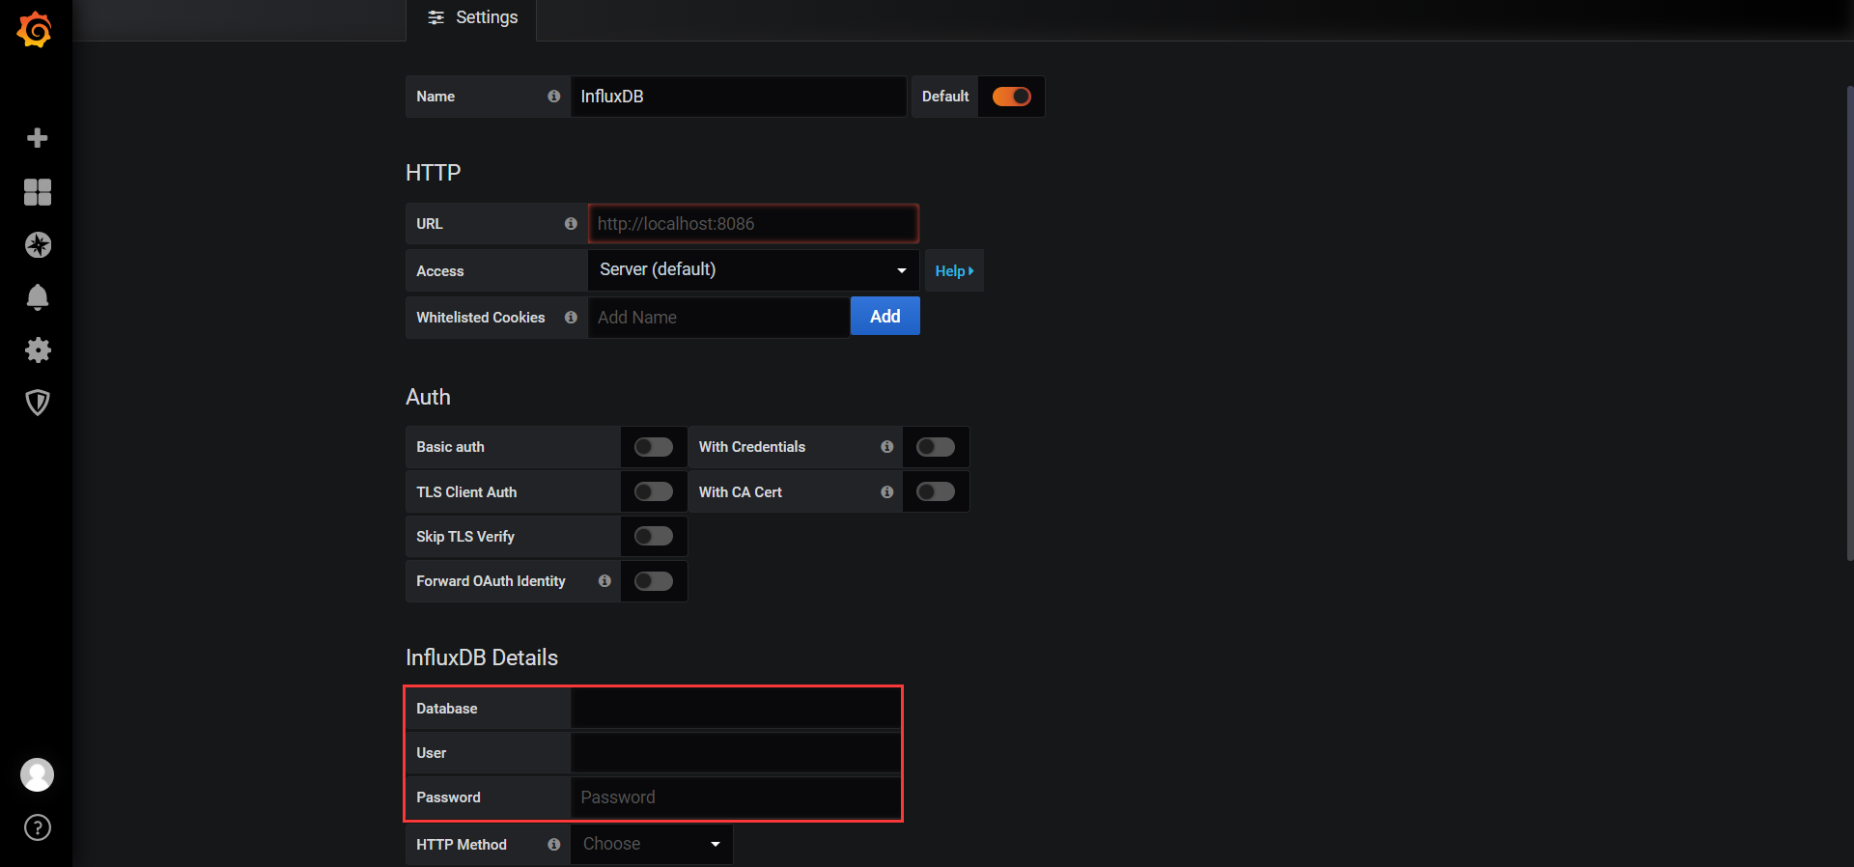The width and height of the screenshot is (1854, 867).
Task: Open the Access Server (default) dropdown
Action: click(753, 270)
